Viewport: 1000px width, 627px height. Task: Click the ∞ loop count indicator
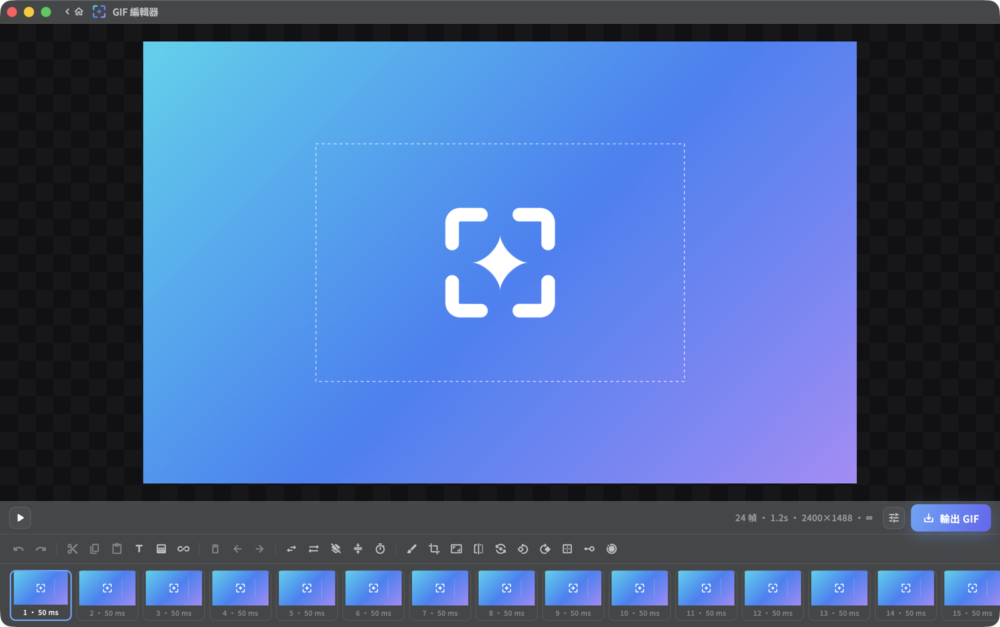(x=869, y=518)
